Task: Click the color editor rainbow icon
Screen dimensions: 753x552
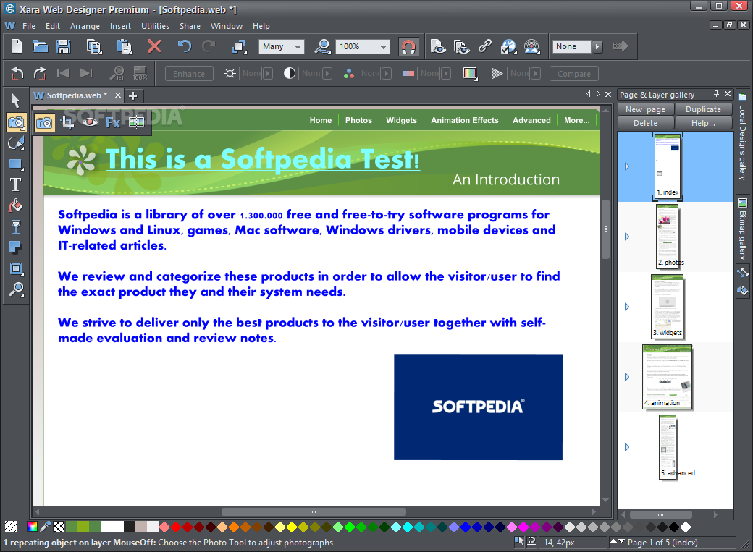Action: click(32, 527)
